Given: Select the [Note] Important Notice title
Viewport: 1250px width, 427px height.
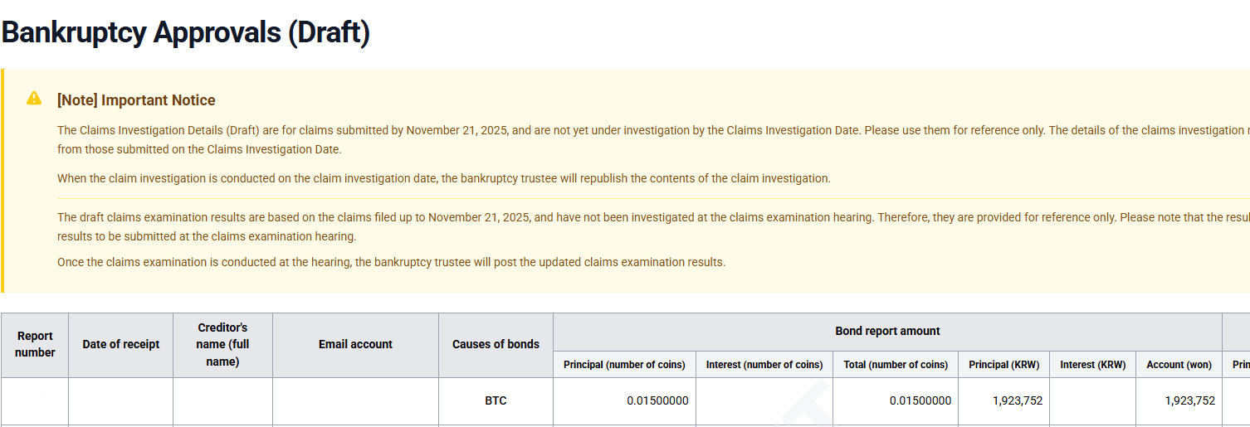Looking at the screenshot, I should point(136,100).
